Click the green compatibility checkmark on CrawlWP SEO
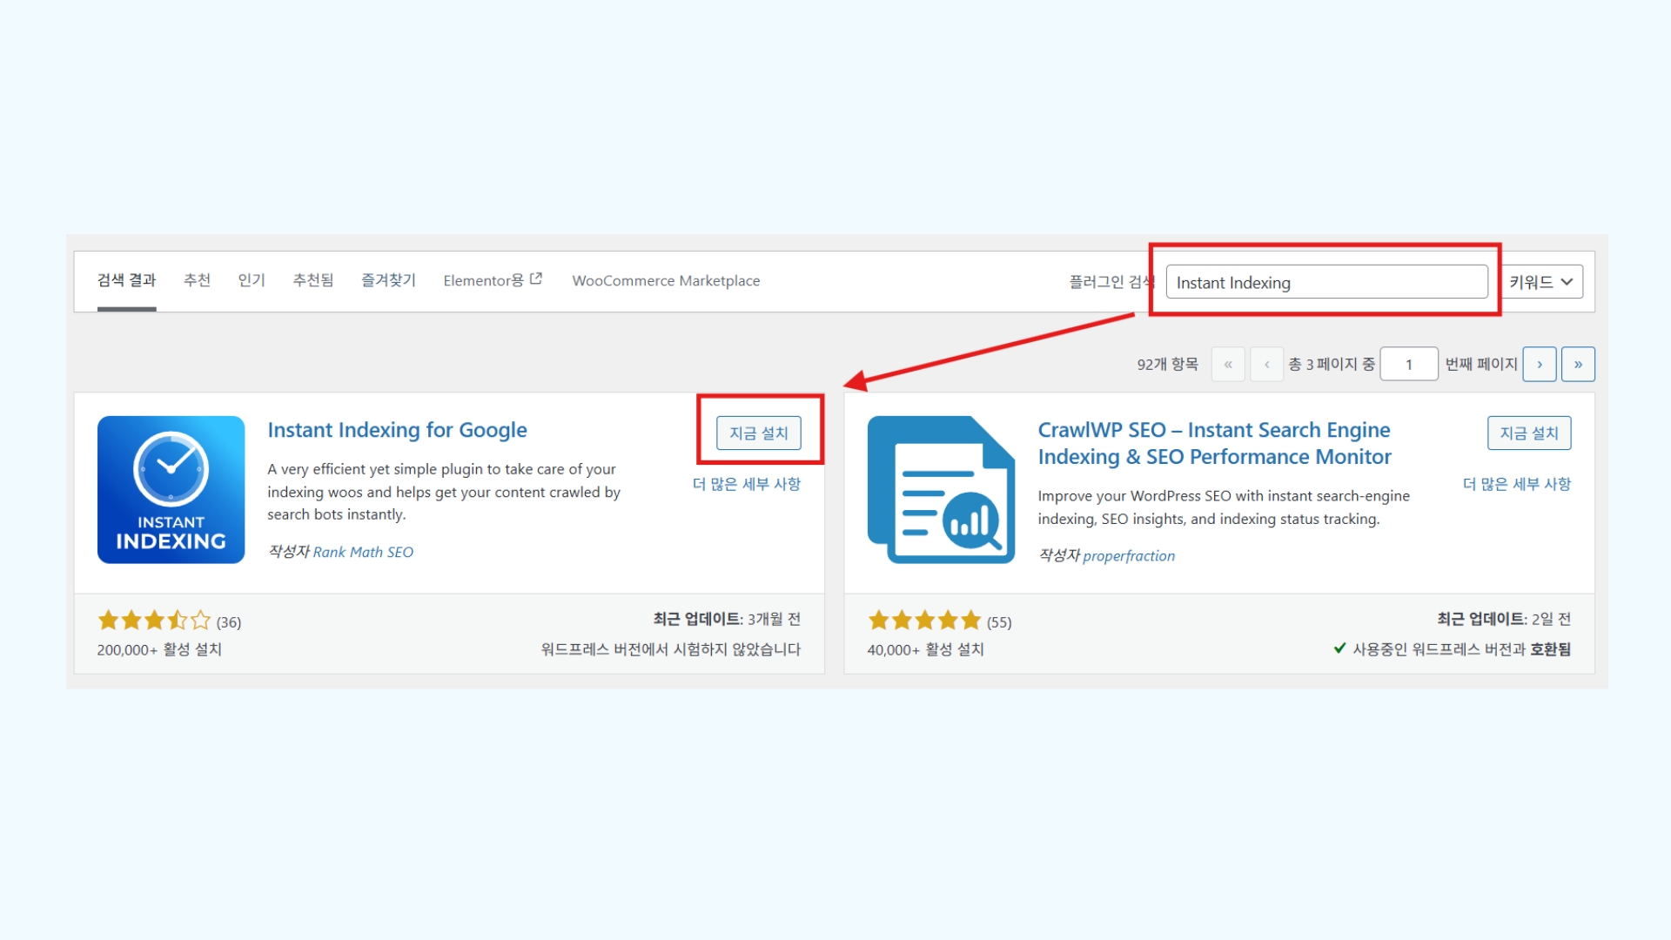The width and height of the screenshot is (1671, 940). (x=1340, y=649)
